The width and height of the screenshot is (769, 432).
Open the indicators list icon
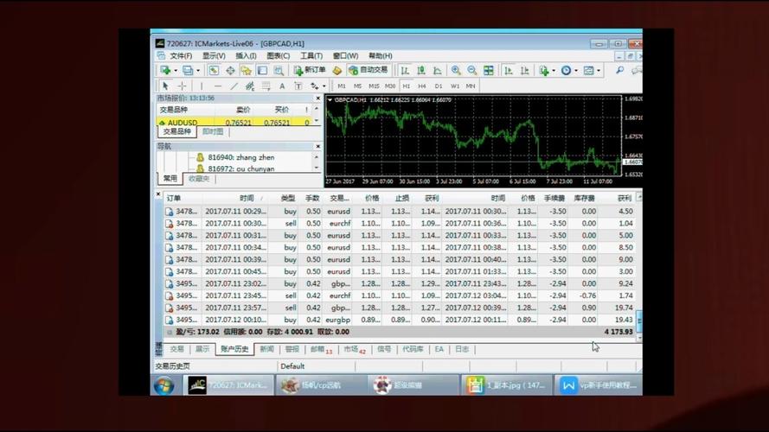pos(544,71)
